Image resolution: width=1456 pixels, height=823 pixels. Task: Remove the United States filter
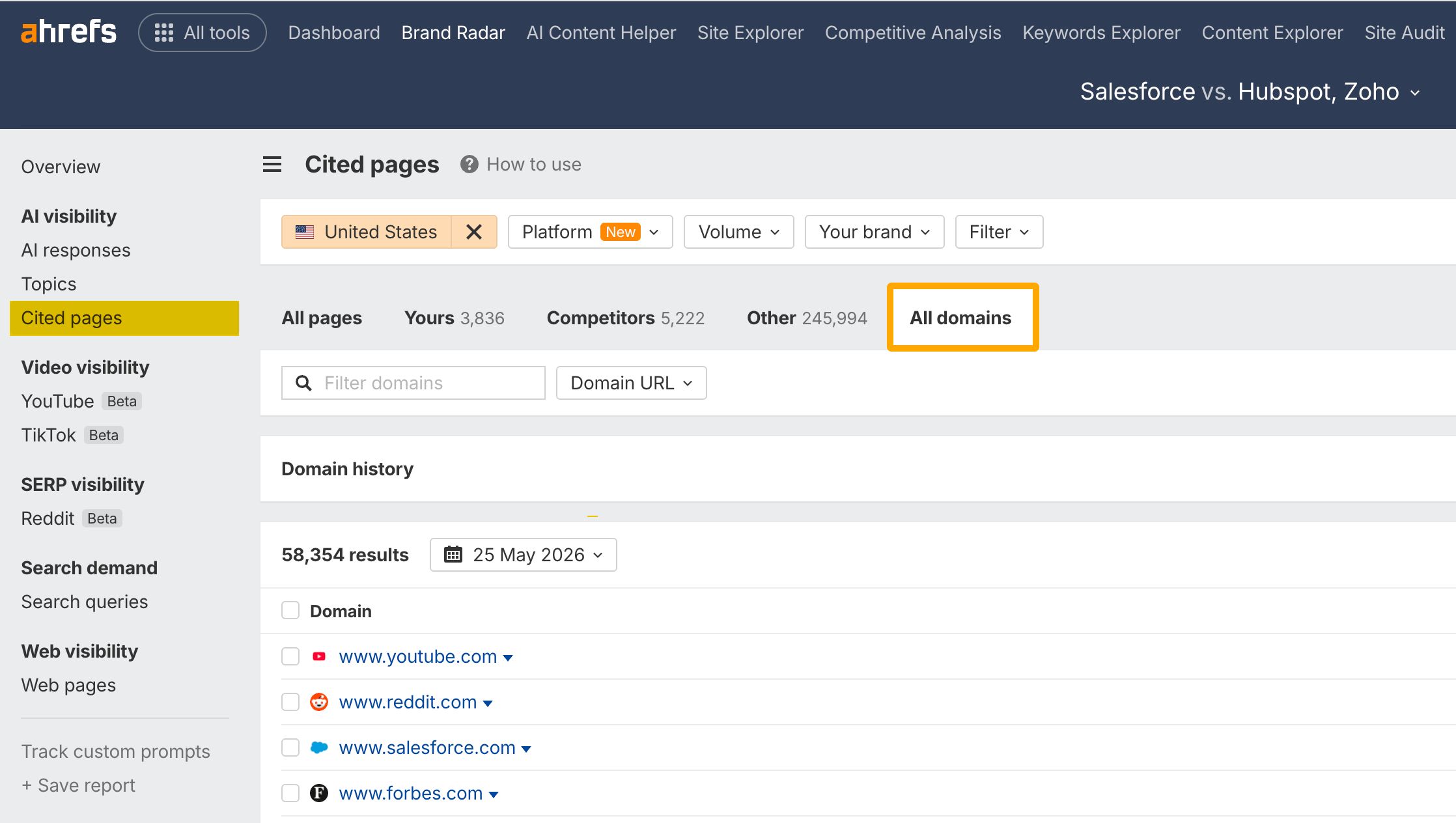coord(474,232)
